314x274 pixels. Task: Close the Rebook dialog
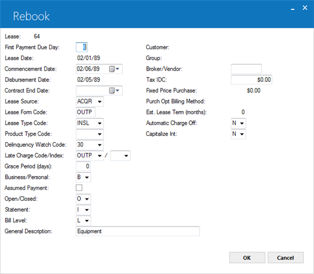tap(305, 8)
